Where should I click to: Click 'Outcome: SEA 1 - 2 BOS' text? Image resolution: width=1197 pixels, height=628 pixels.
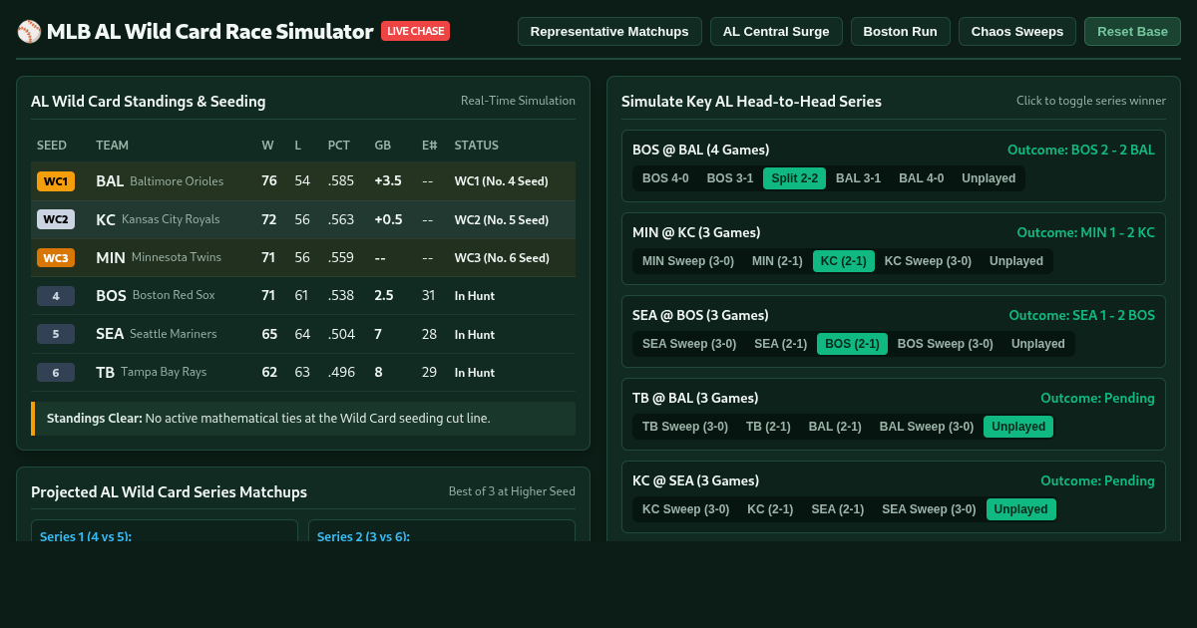1082,315
